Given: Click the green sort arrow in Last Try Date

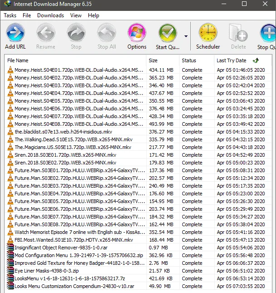Looking at the screenshot, I should point(256,60).
